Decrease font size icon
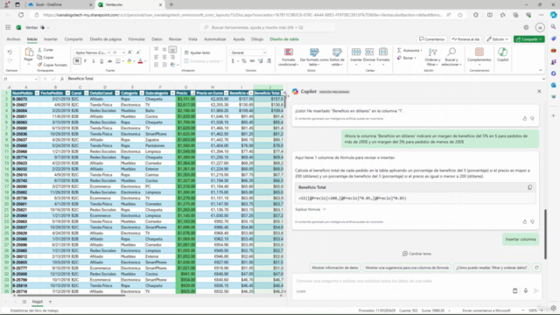The width and height of the screenshot is (560, 315). [138, 52]
